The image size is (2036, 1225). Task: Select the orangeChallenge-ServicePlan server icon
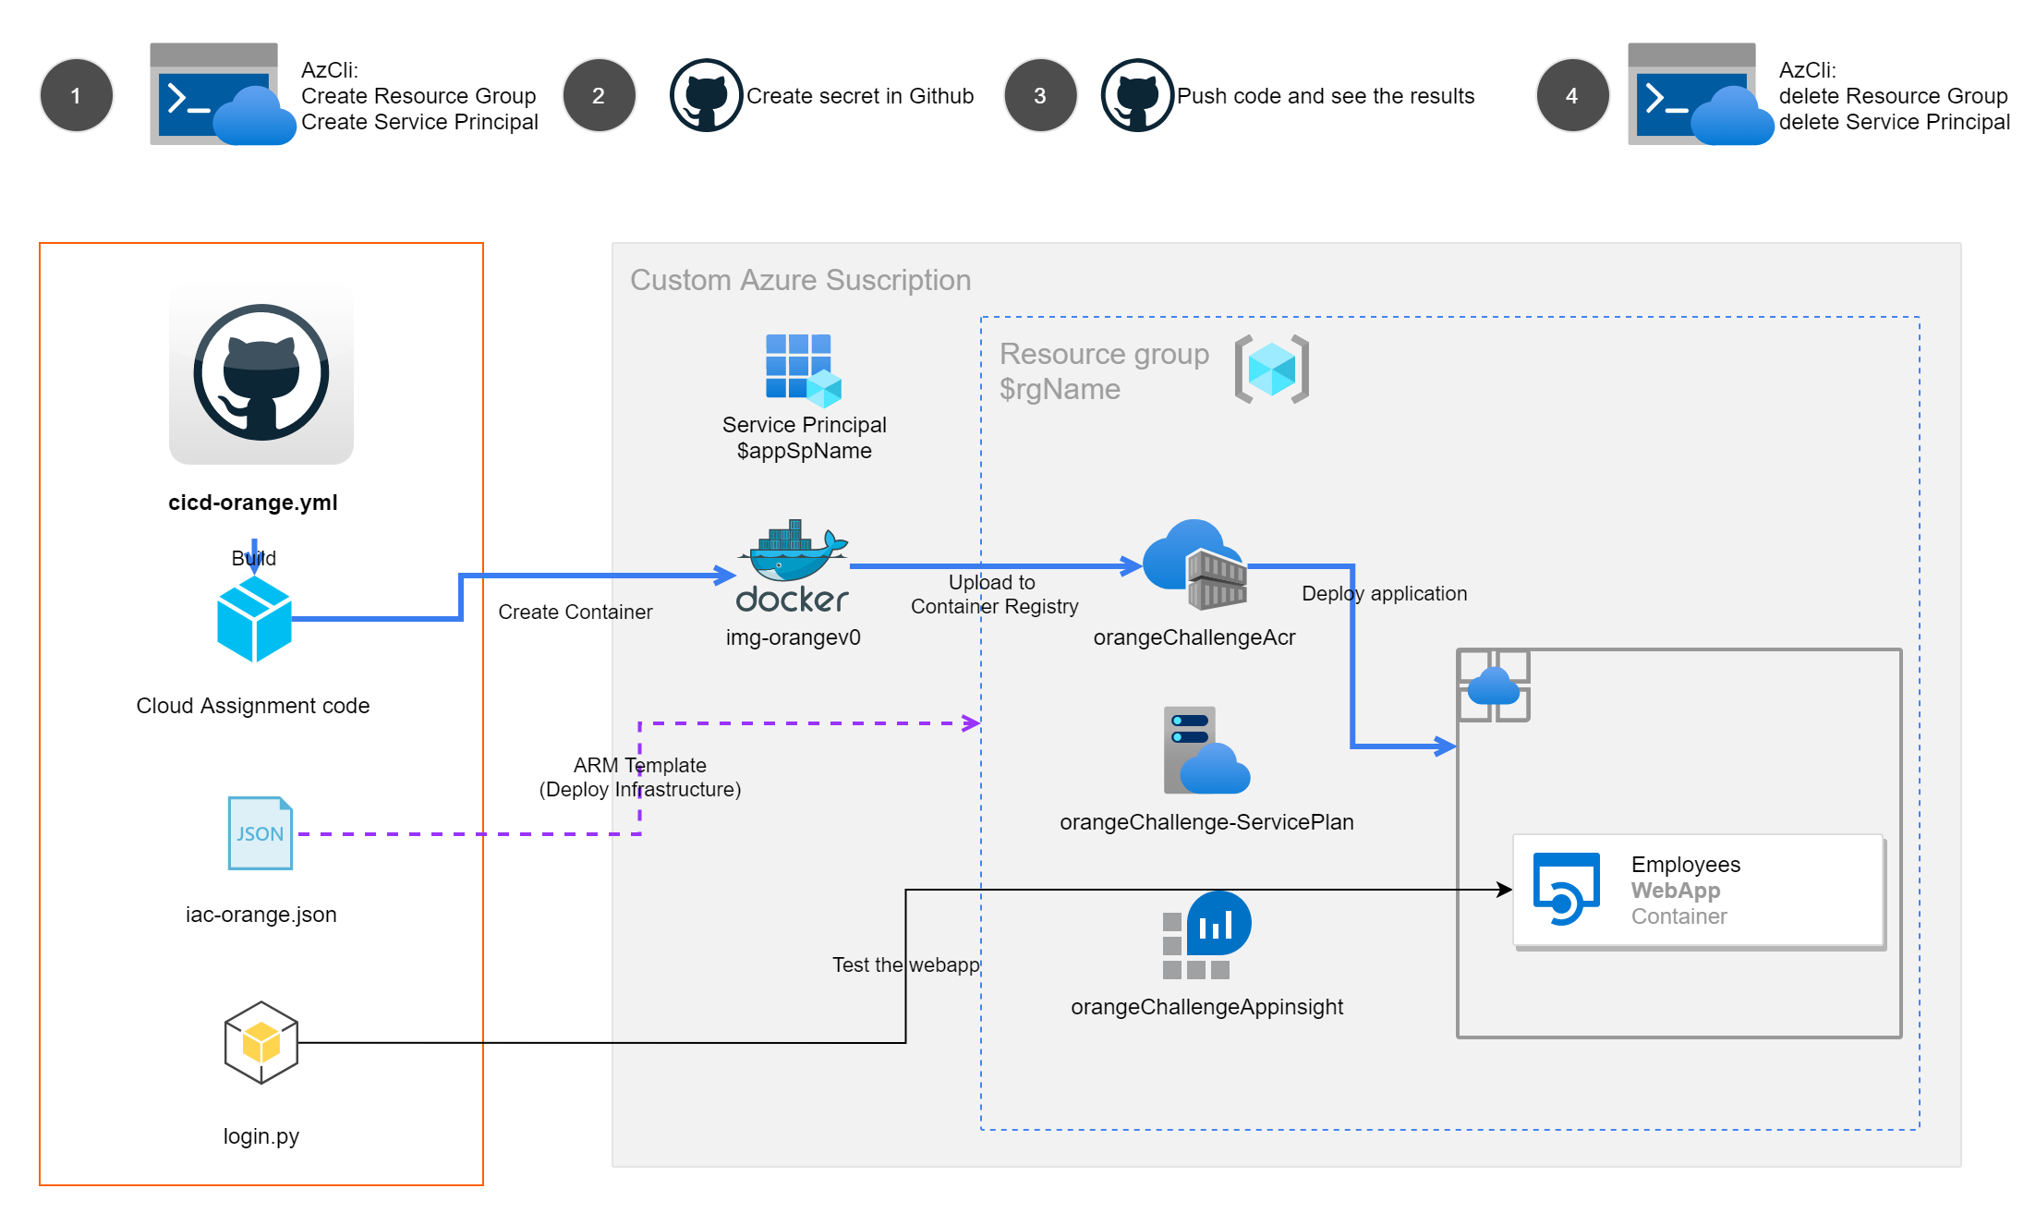[1206, 750]
